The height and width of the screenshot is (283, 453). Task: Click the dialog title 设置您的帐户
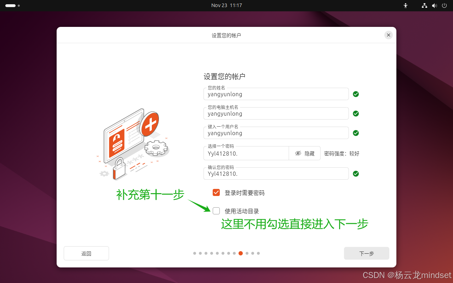point(226,35)
